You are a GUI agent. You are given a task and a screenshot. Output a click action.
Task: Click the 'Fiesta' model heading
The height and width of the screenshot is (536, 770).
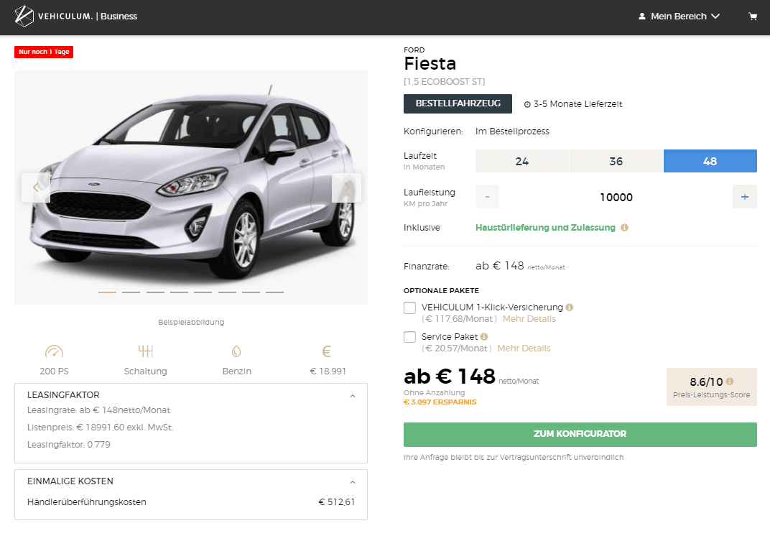point(430,63)
